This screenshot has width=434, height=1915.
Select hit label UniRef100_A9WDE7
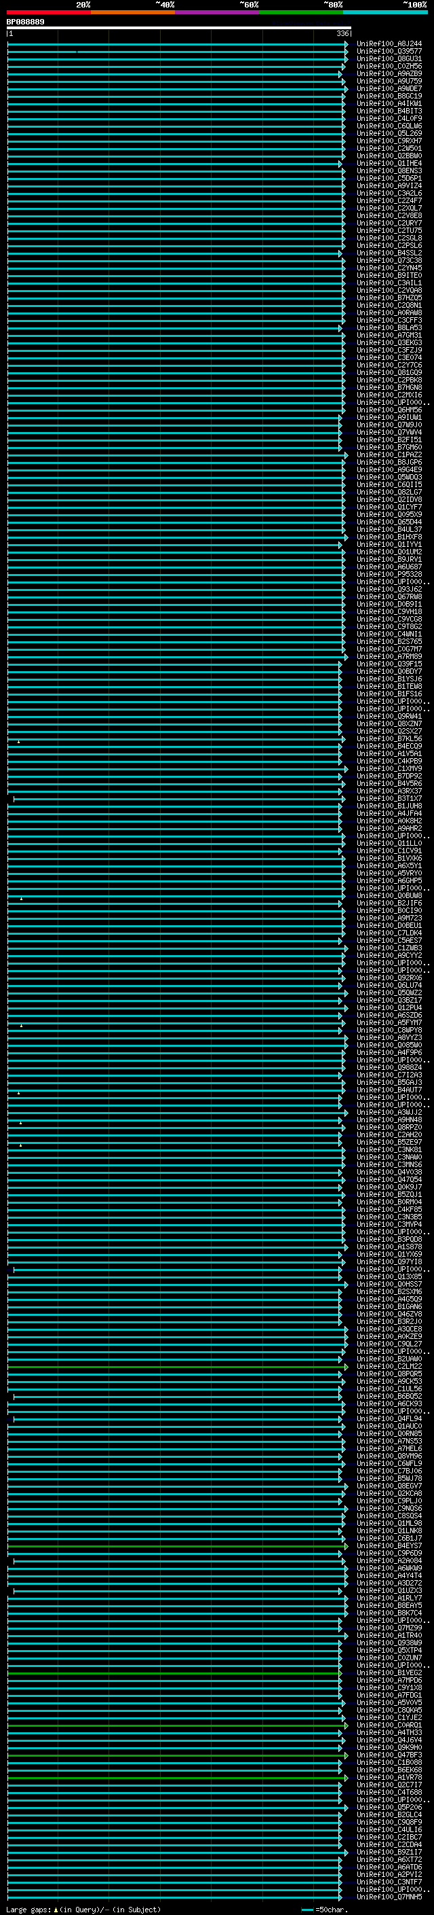pos(389,88)
